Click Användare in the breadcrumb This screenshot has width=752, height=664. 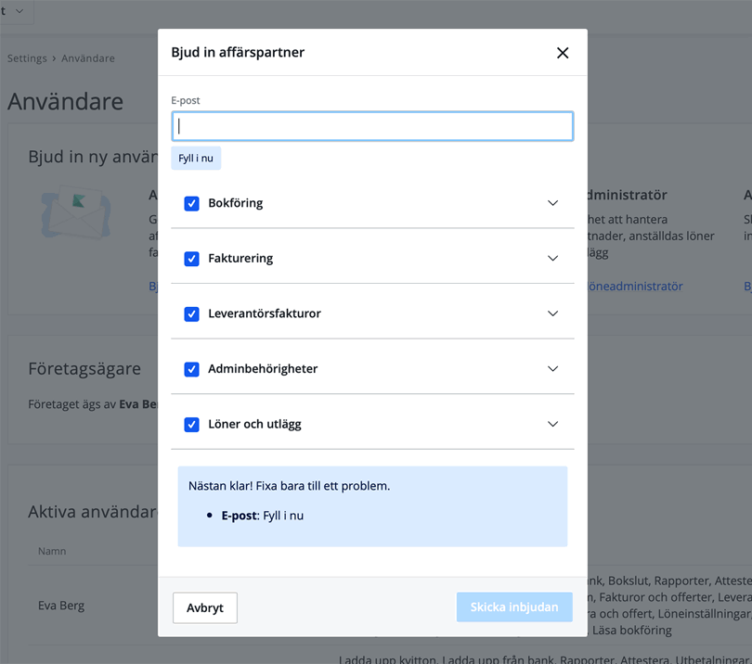click(x=88, y=58)
